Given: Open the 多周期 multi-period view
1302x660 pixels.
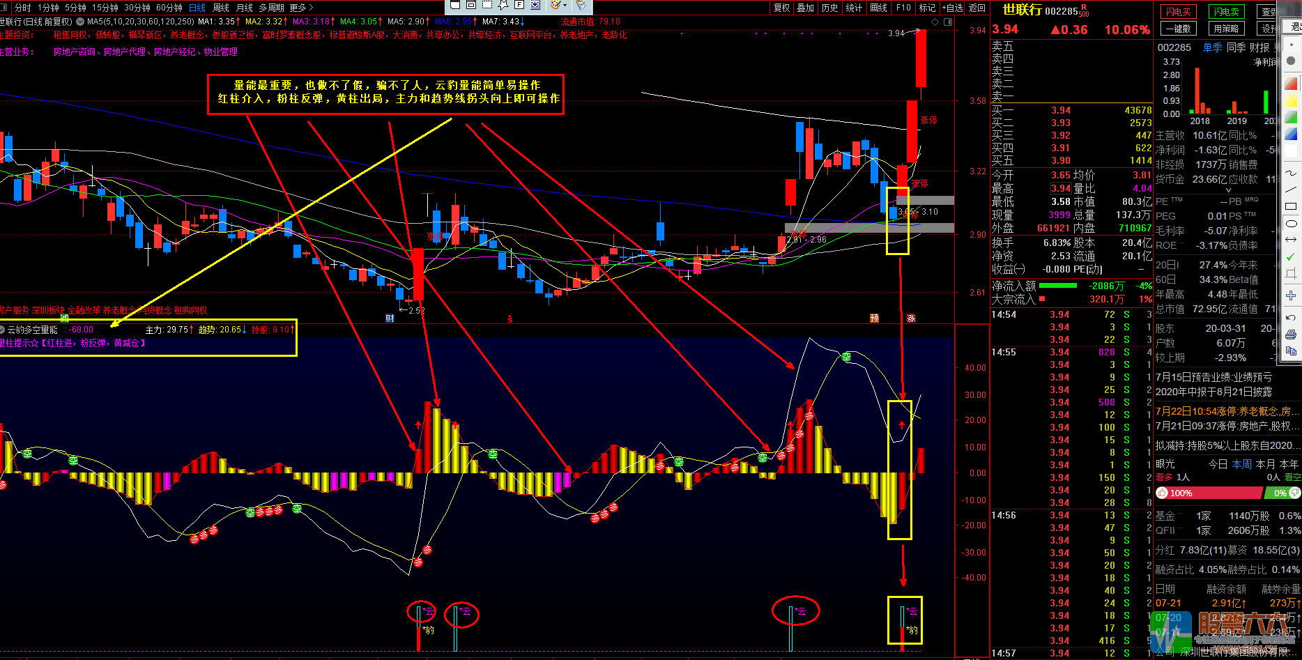Looking at the screenshot, I should 271,8.
